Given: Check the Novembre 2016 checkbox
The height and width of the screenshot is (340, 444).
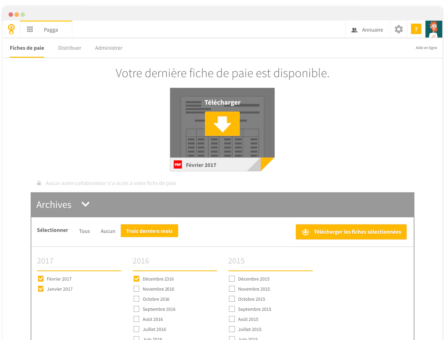Looking at the screenshot, I should (136, 289).
